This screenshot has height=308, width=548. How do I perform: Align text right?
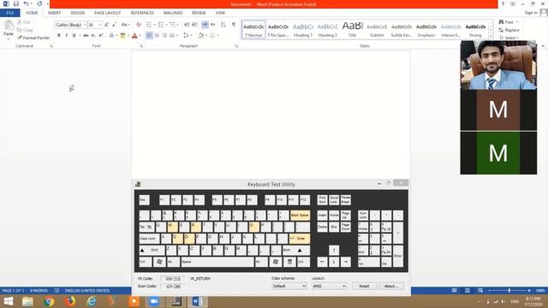pyautogui.click(x=164, y=35)
